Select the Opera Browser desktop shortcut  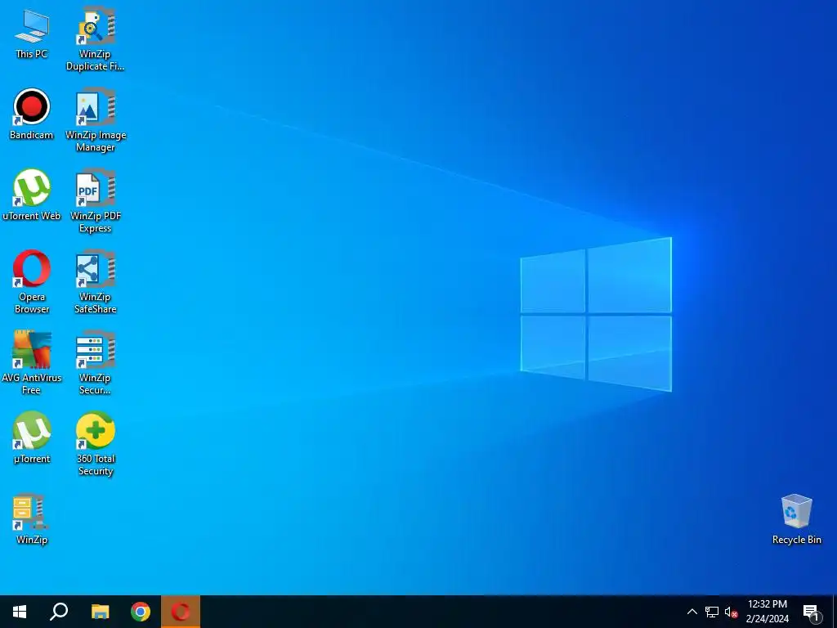point(32,282)
